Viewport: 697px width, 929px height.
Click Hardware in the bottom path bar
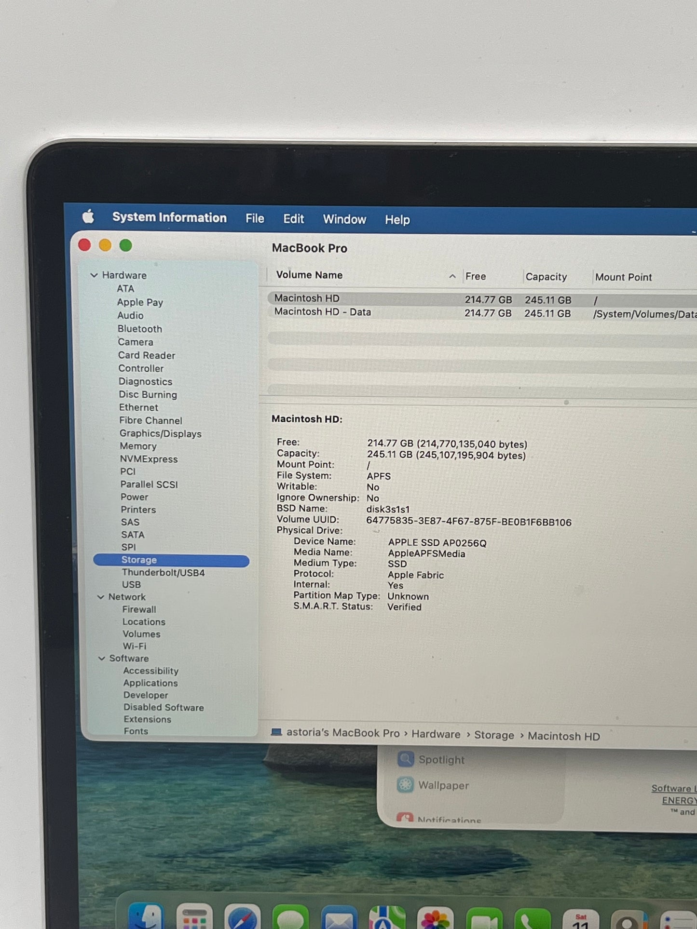point(436,734)
